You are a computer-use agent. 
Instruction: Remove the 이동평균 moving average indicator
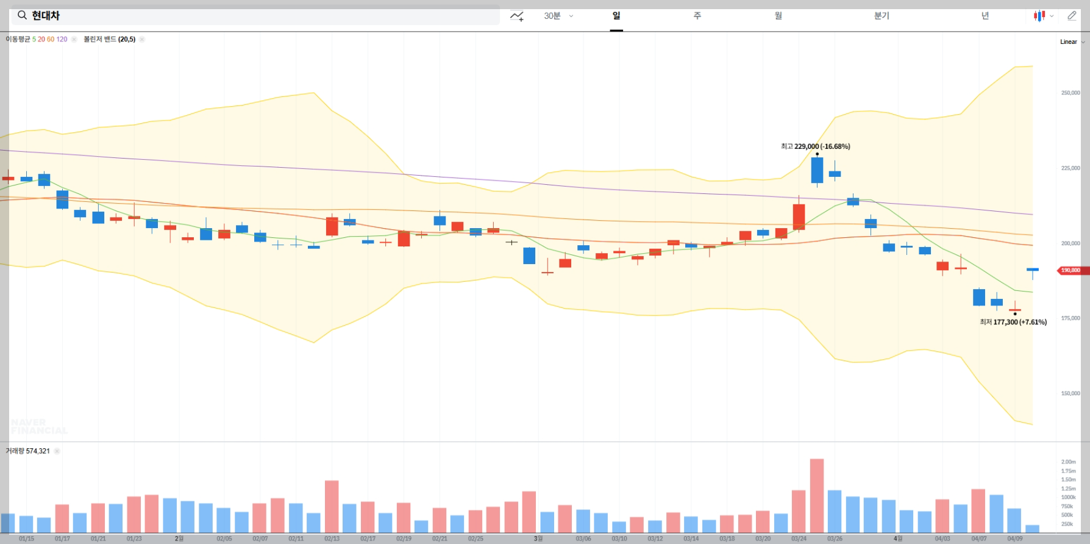pyautogui.click(x=74, y=39)
